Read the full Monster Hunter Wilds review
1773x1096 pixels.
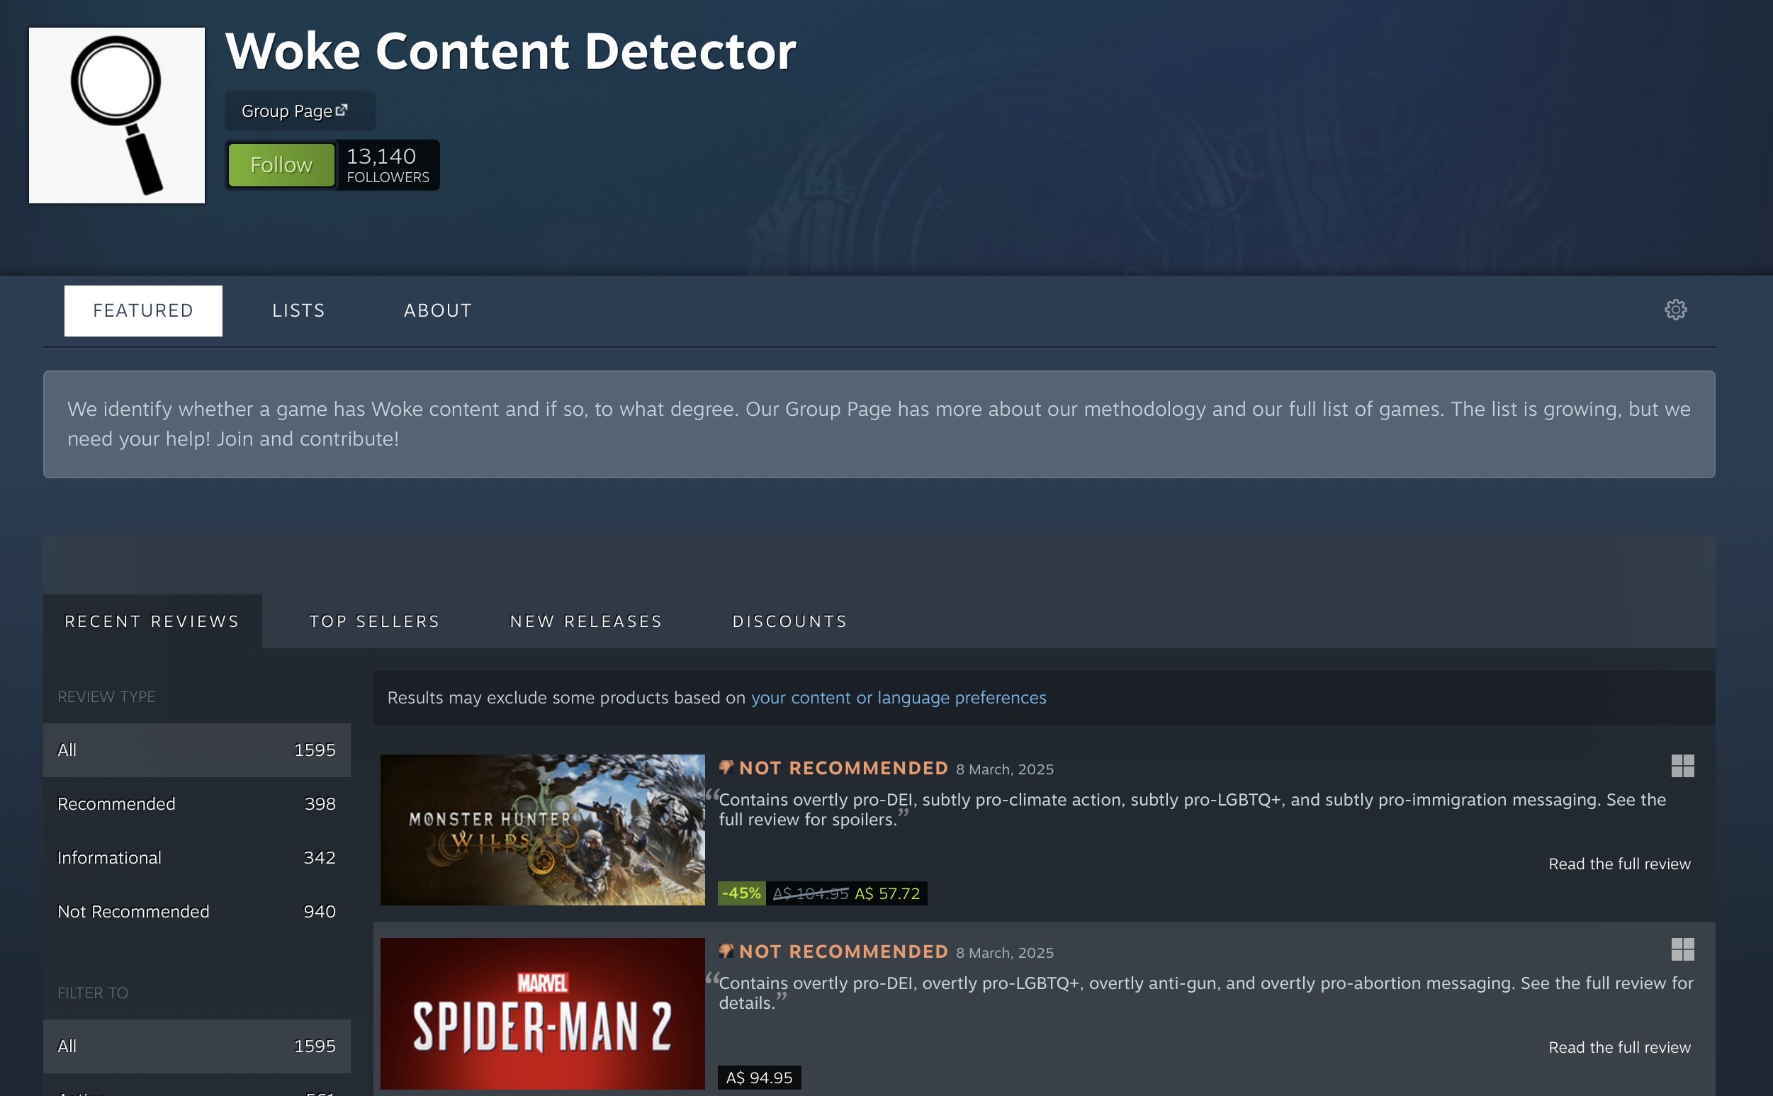(x=1619, y=864)
